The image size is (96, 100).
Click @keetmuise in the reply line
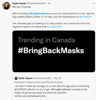[x=34, y=82]
